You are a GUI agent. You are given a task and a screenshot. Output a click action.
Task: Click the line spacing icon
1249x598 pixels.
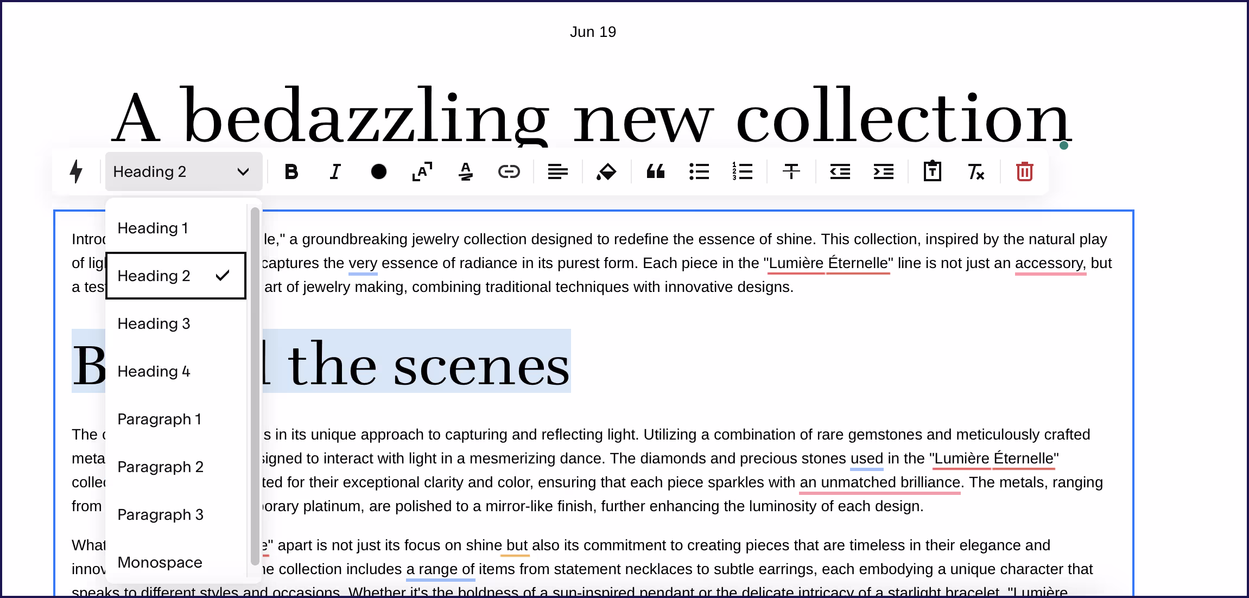pos(791,172)
